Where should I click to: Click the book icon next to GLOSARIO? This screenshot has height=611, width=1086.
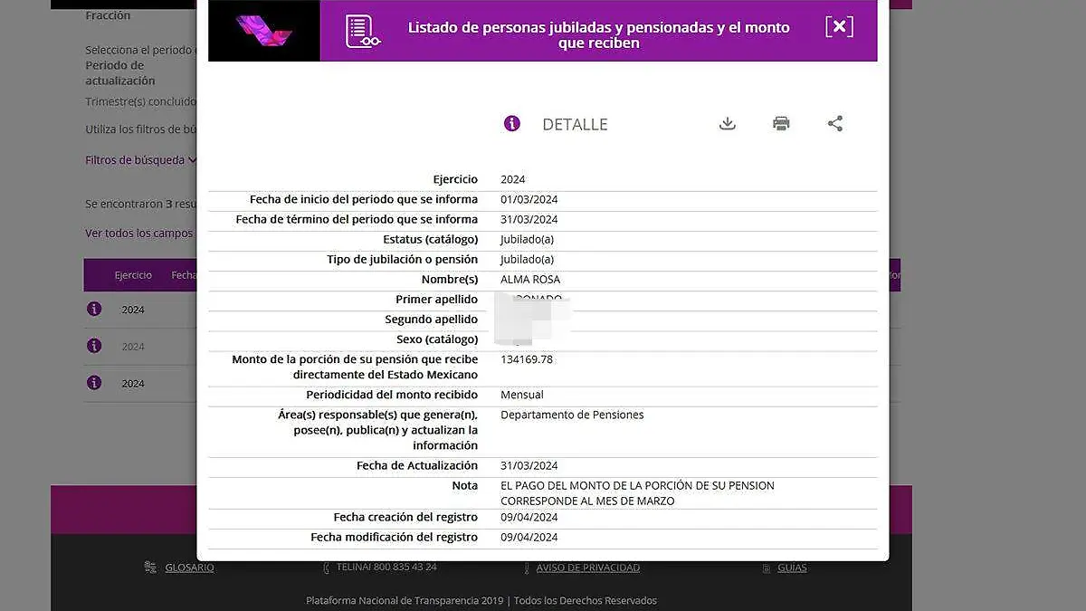click(x=150, y=567)
